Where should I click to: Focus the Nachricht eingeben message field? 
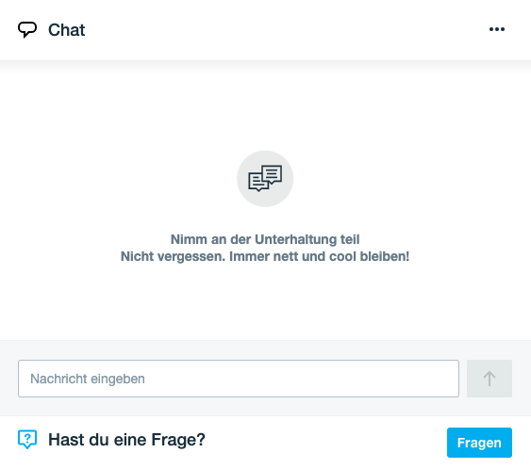point(239,379)
